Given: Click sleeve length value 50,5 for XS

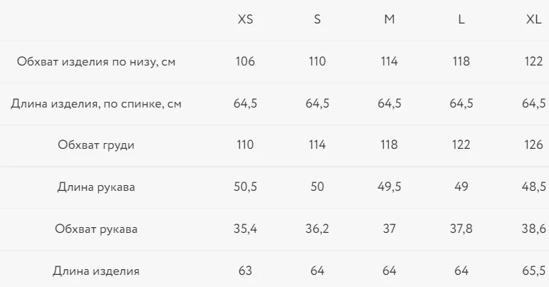Looking at the screenshot, I should pos(245,187).
